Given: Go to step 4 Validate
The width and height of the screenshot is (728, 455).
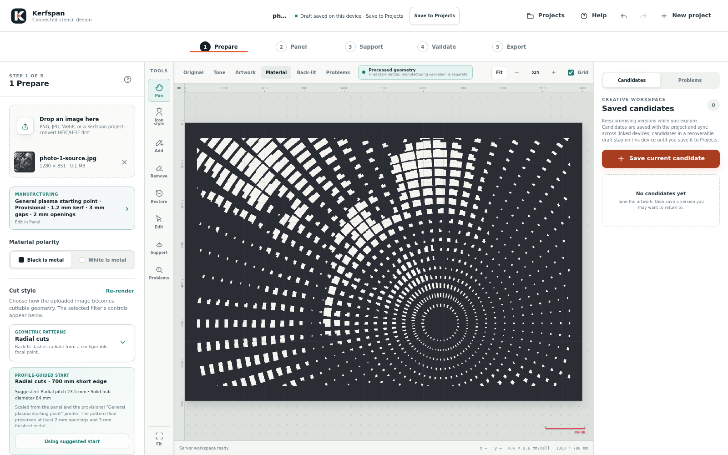Looking at the screenshot, I should 437,47.
